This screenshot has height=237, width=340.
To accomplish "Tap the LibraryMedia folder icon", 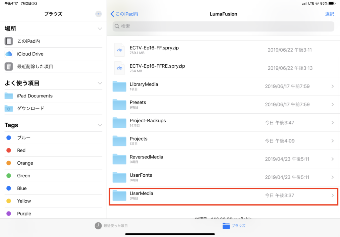I will click(119, 86).
